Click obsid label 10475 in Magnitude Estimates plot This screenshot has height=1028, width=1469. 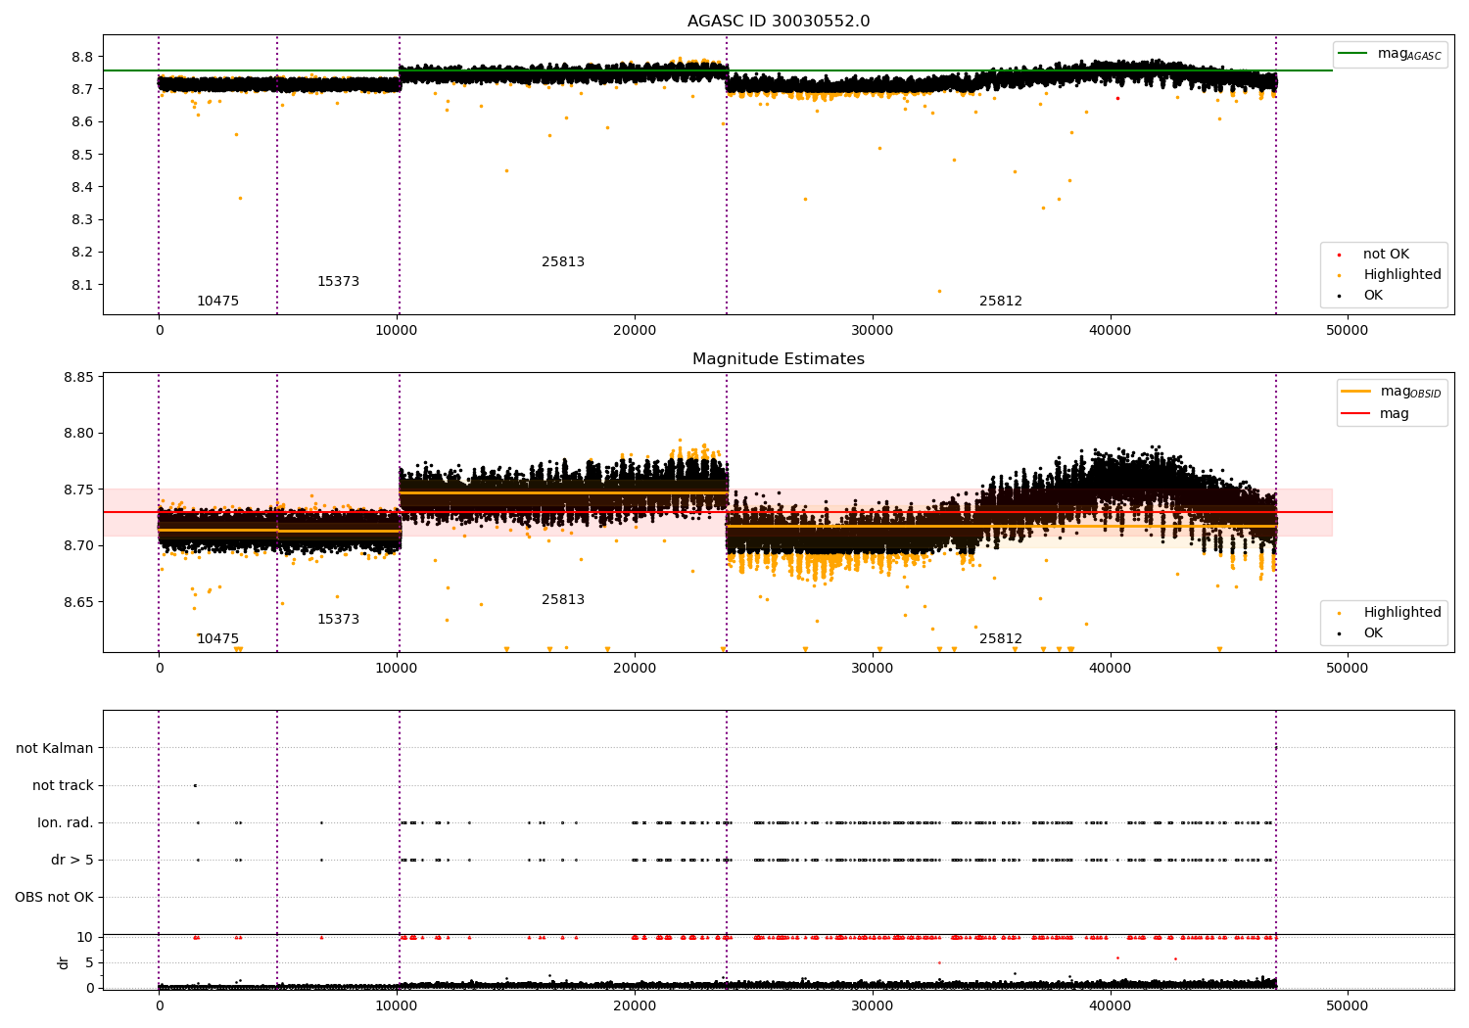[217, 639]
